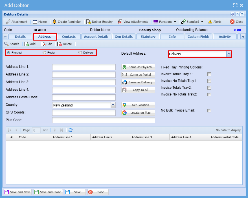Click the Save and Close button
The image size is (248, 198).
(48, 192)
